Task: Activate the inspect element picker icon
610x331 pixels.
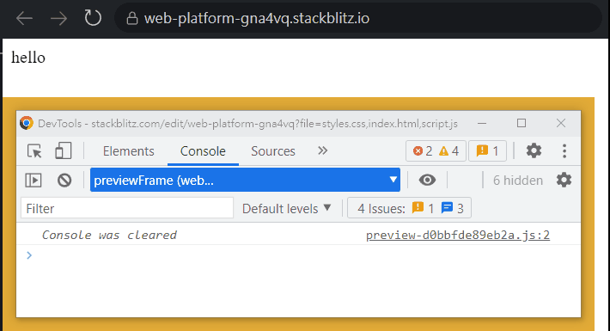Action: [x=34, y=151]
